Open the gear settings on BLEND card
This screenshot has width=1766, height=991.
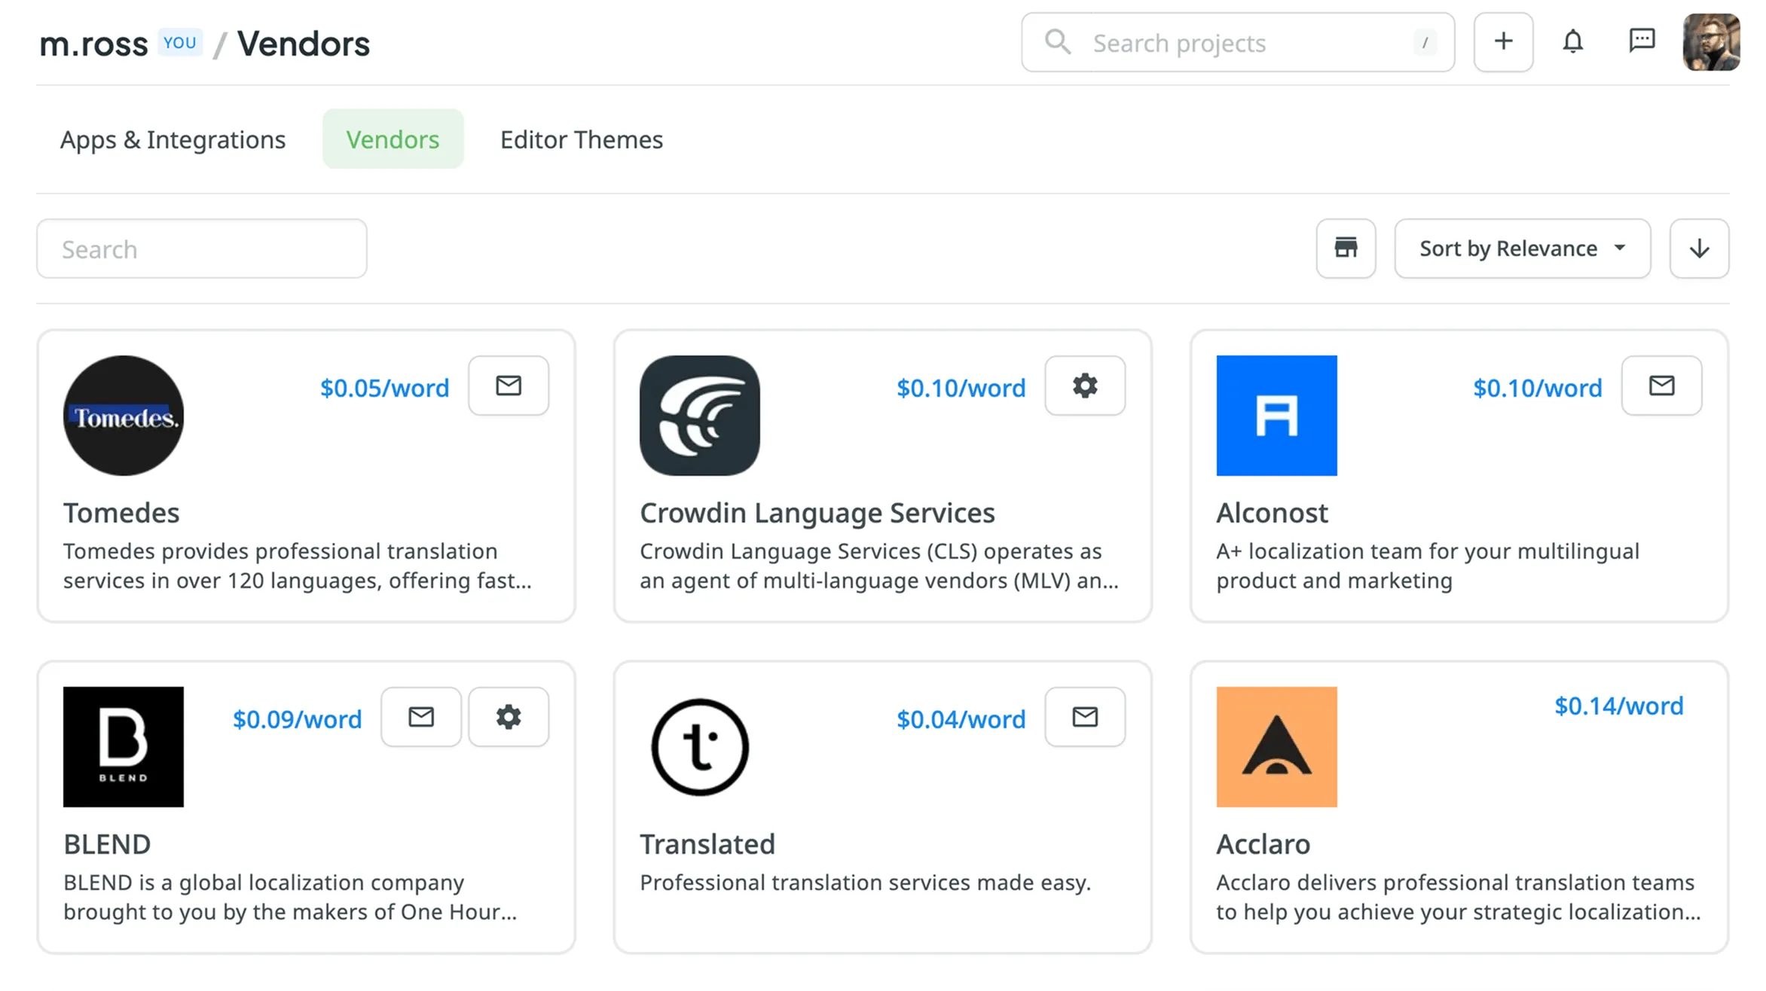tap(509, 717)
